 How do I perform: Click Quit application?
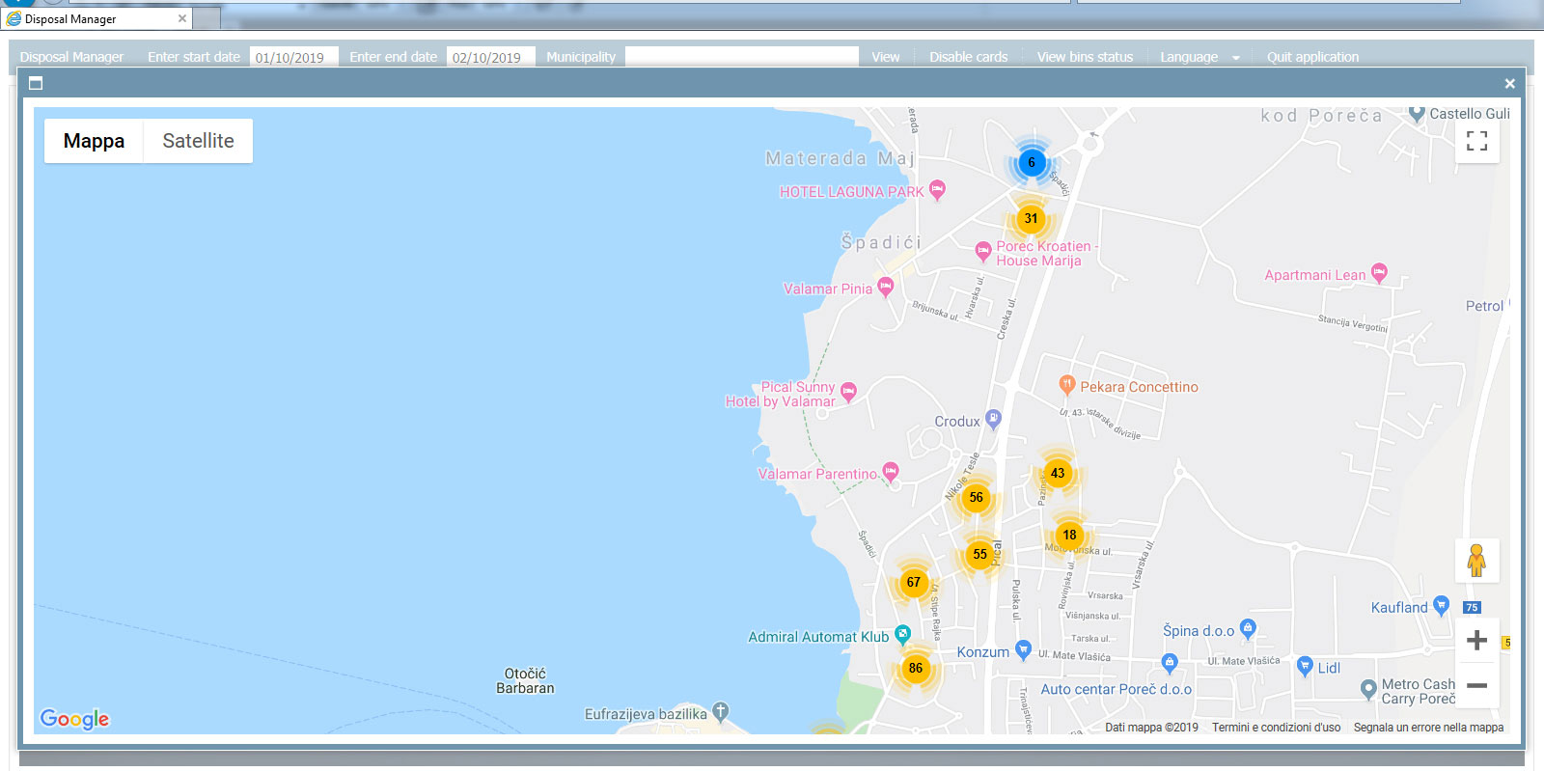(x=1312, y=57)
